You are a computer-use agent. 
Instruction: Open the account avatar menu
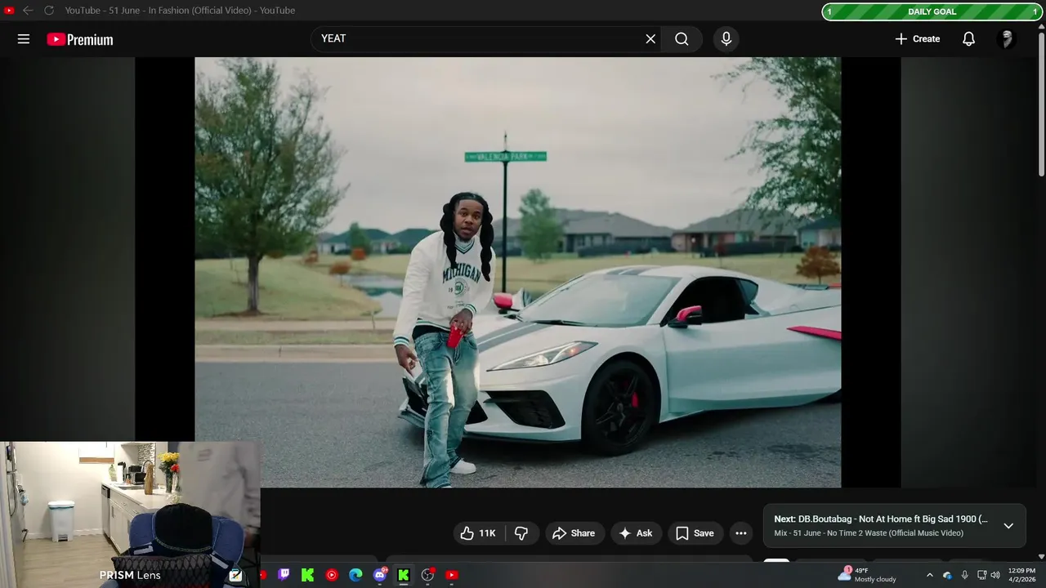click(x=1007, y=39)
